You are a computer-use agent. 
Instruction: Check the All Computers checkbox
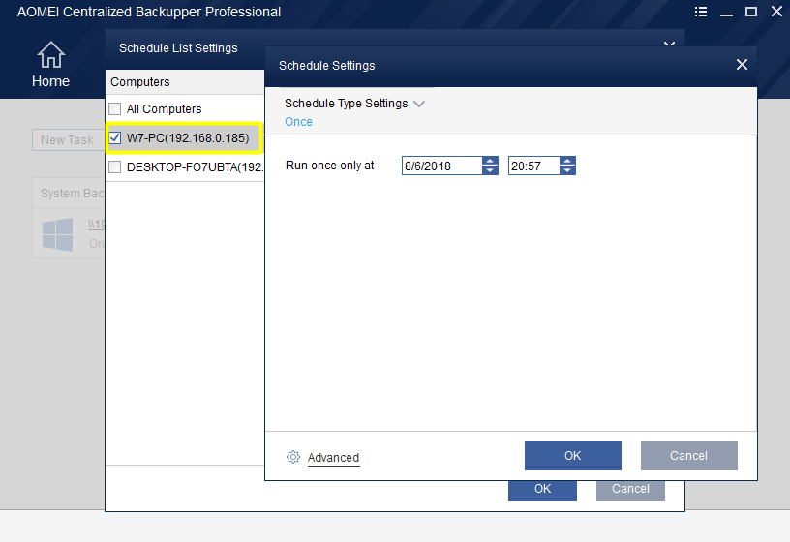[115, 108]
